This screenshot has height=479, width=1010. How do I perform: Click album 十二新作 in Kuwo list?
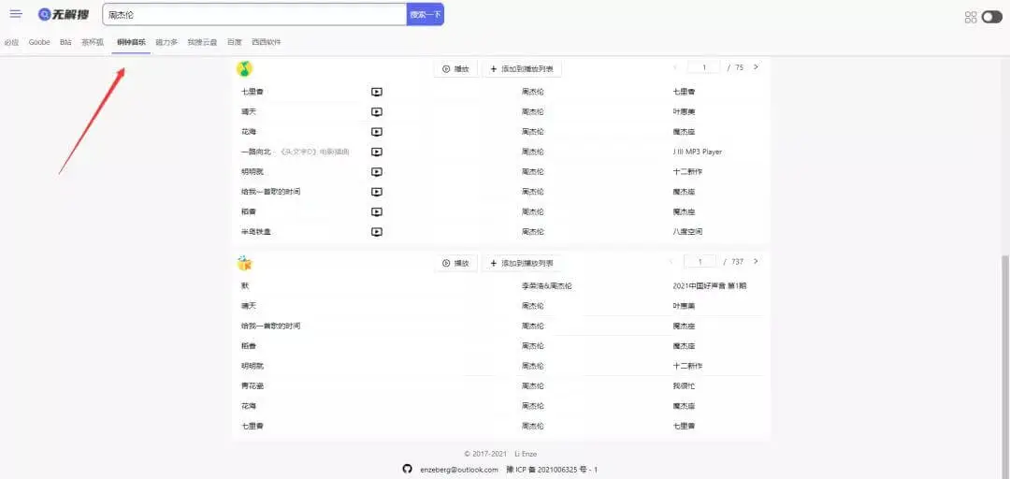click(x=687, y=366)
